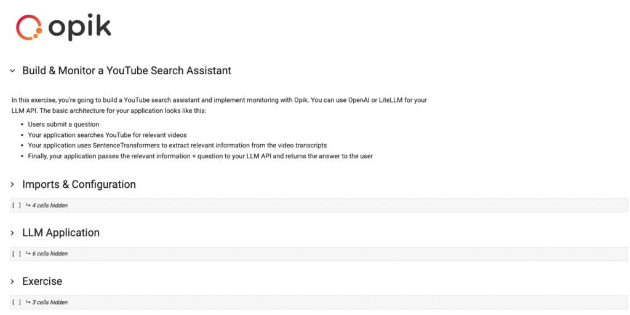Expand the Imports & Configuration section arrow
630x315 pixels.
pyautogui.click(x=12, y=184)
